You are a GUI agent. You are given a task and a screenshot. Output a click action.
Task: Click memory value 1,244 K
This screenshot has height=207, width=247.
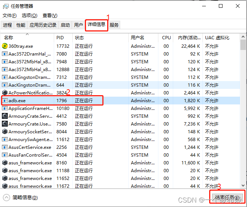coord(192,147)
